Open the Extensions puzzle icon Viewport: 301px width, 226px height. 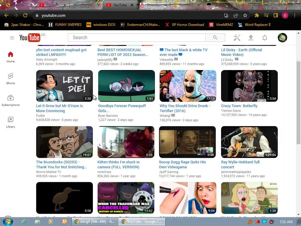pos(257,15)
